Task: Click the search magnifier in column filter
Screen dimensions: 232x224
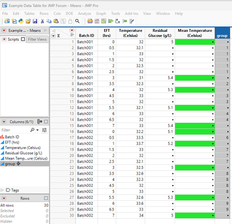Action: pos(32,130)
